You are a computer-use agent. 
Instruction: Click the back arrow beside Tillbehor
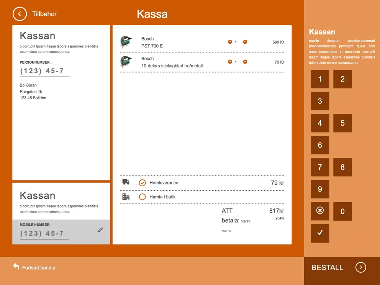tap(20, 14)
